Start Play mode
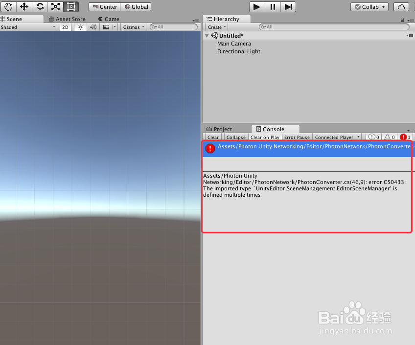 pos(257,7)
